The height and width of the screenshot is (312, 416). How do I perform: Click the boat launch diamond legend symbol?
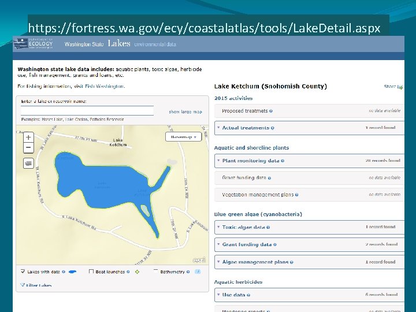(137, 272)
